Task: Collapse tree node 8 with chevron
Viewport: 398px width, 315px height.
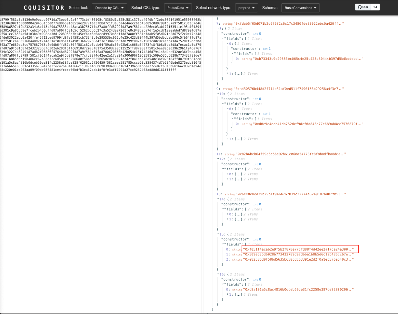Action: [x=218, y=29]
